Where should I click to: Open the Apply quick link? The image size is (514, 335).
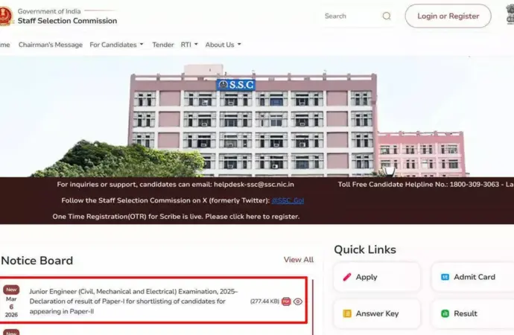coord(377,277)
